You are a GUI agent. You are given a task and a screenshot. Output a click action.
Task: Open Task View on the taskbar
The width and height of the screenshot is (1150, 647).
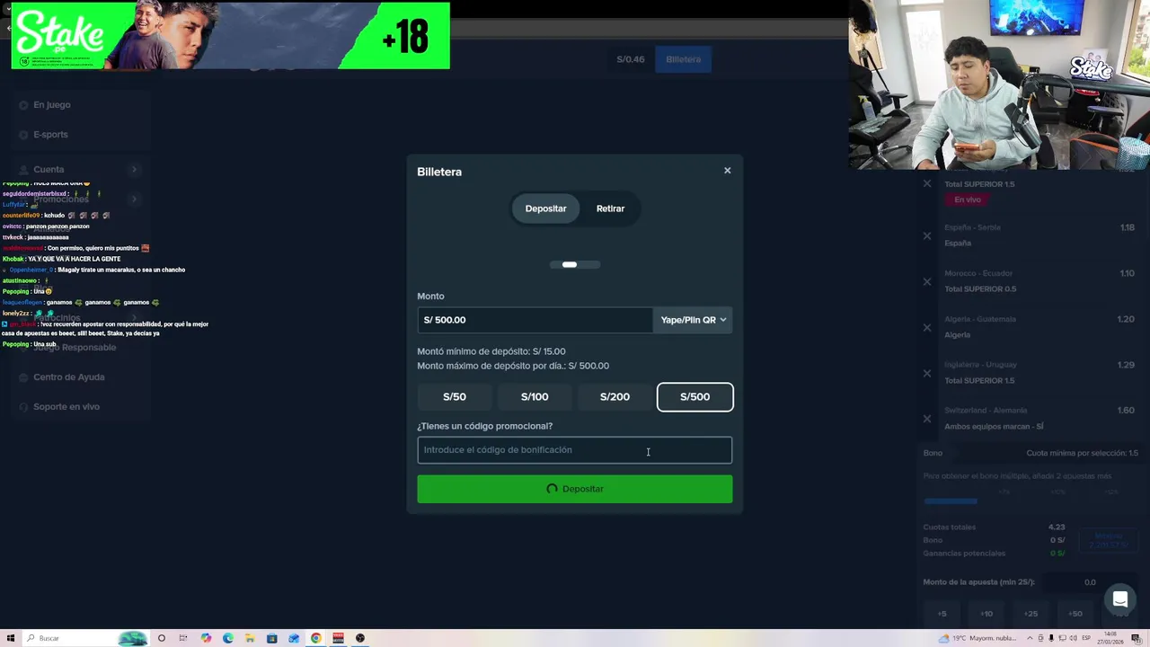click(183, 638)
